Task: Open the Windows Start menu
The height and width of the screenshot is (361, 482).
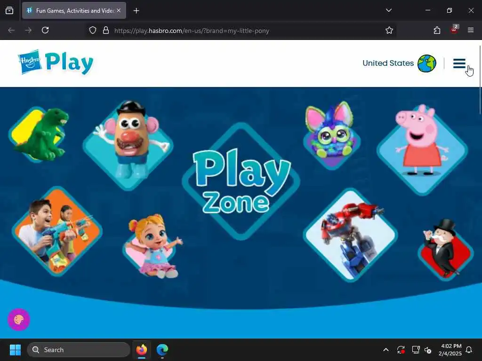Action: [x=15, y=350]
